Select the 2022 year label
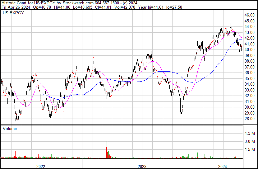This screenshot has width=258, height=169. [41, 167]
